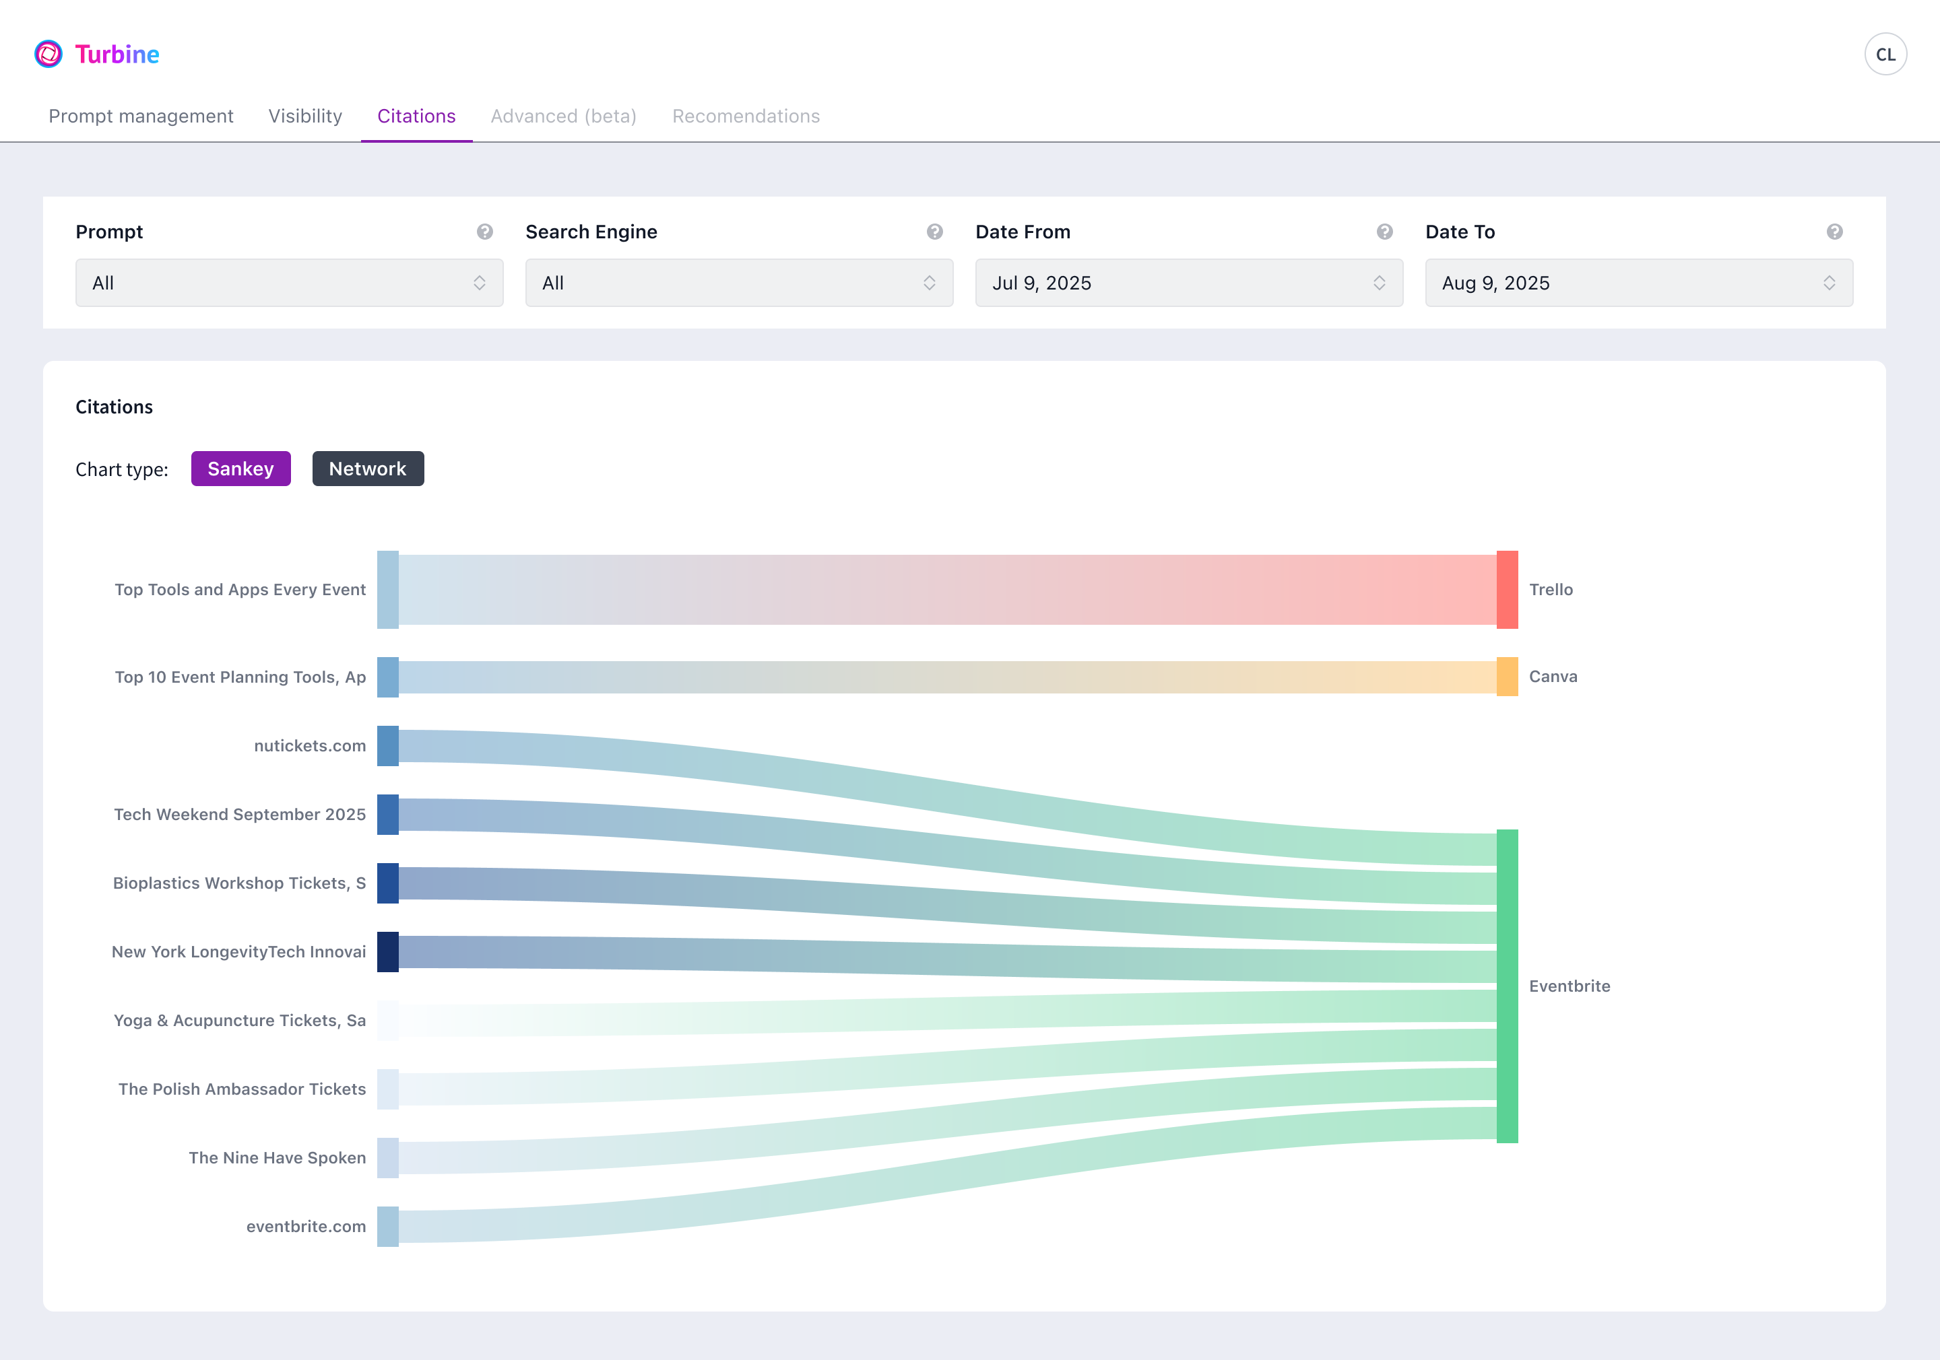This screenshot has height=1360, width=1940.
Task: Click the Search Engine help icon
Action: tap(934, 232)
